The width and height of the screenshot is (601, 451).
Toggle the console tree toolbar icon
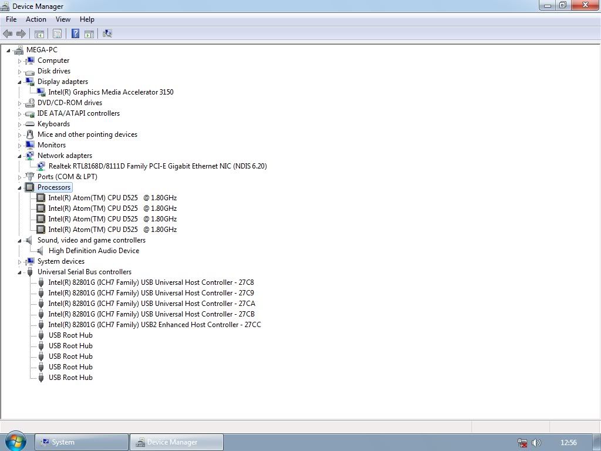[39, 33]
